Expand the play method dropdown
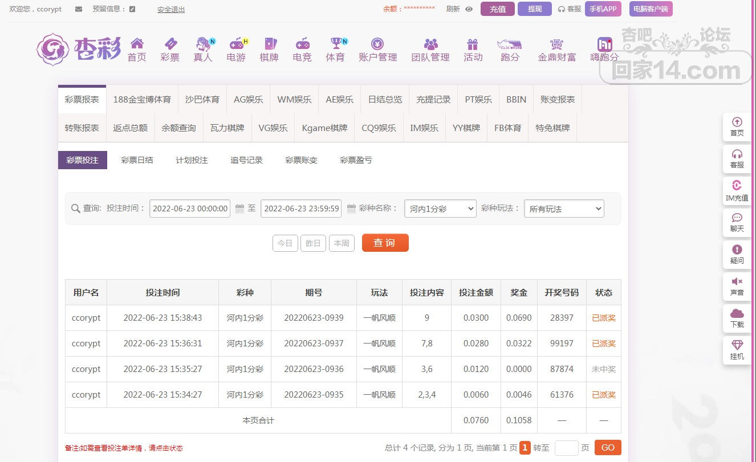The height and width of the screenshot is (462, 756). pyautogui.click(x=563, y=209)
